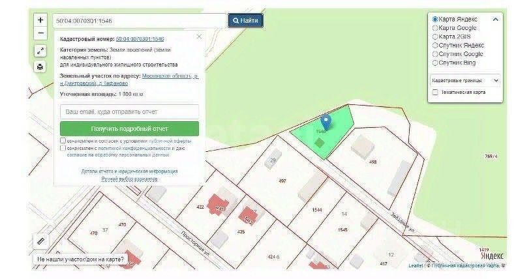
Task: Toggle fullscreen map view icon
Action: click(x=40, y=51)
